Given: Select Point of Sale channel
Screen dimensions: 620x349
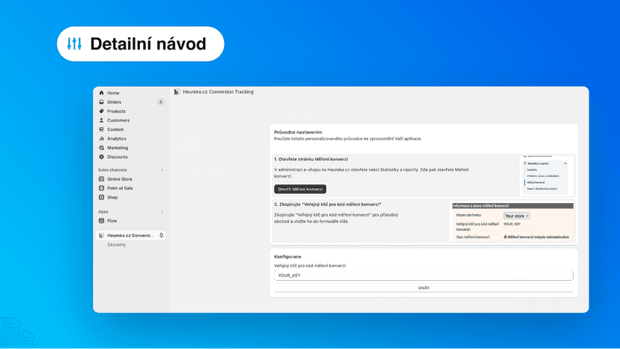Looking at the screenshot, I should tap(120, 188).
